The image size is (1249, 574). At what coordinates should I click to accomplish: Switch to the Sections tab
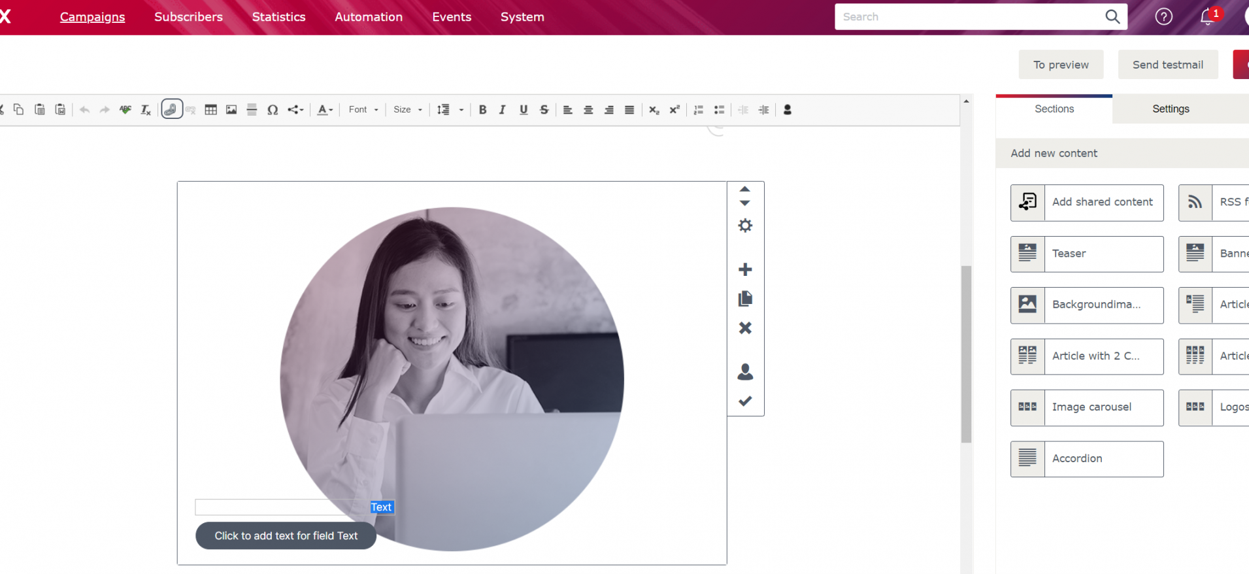pos(1054,109)
